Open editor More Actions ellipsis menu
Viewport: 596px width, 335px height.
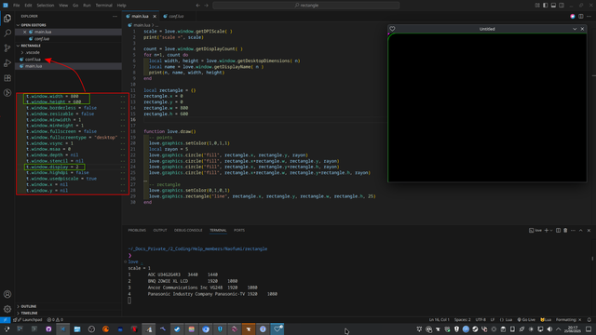tap(589, 17)
